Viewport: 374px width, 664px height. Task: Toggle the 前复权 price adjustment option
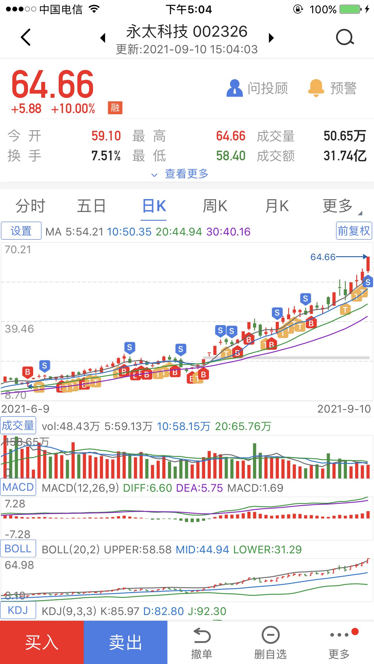coord(354,231)
